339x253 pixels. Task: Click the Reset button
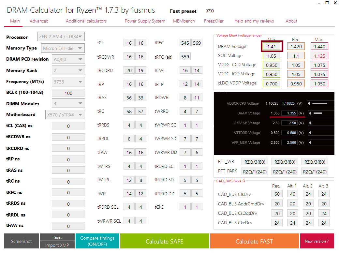[57, 237]
